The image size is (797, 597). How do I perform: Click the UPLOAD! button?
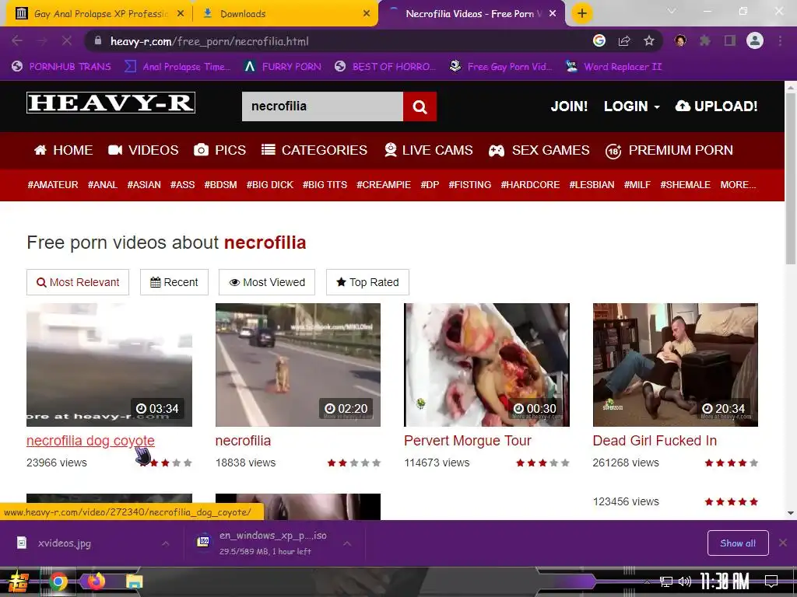[x=716, y=106]
